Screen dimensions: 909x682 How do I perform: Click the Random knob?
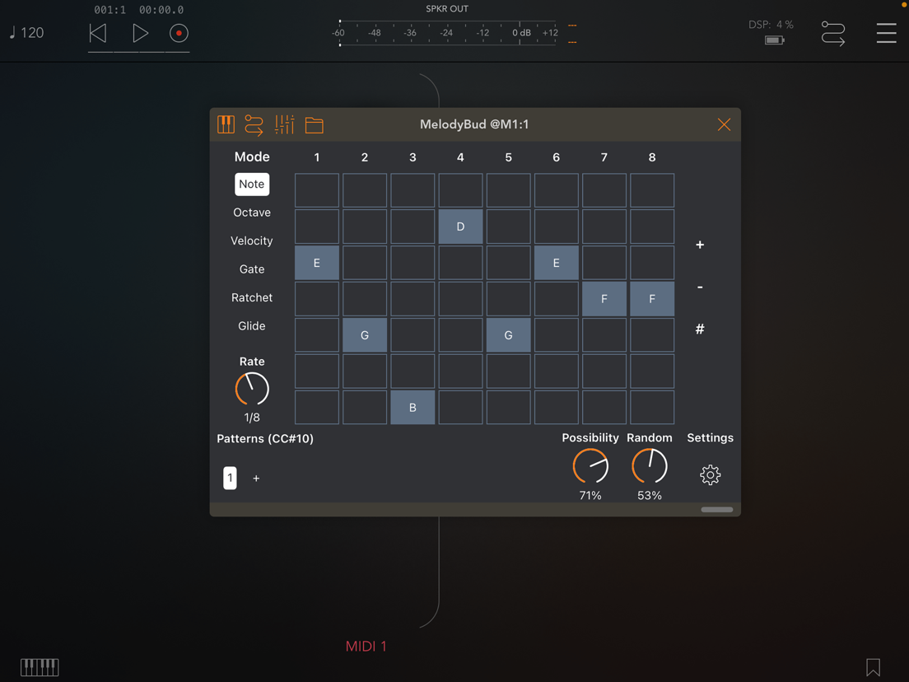tap(650, 465)
